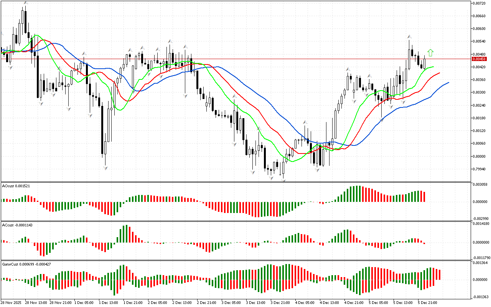Click the 0.80720 value on the price scale

coord(479,3)
